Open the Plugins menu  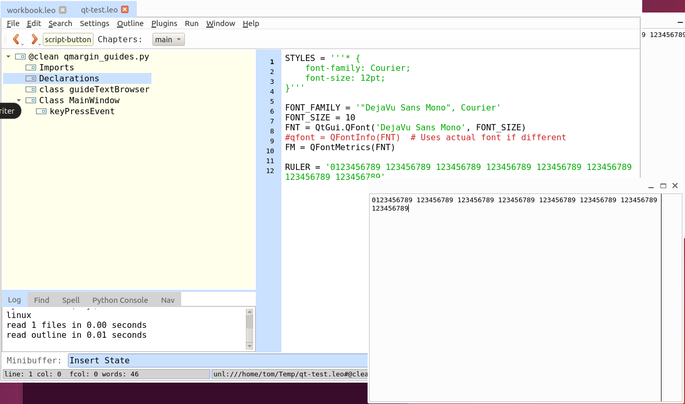pos(164,23)
